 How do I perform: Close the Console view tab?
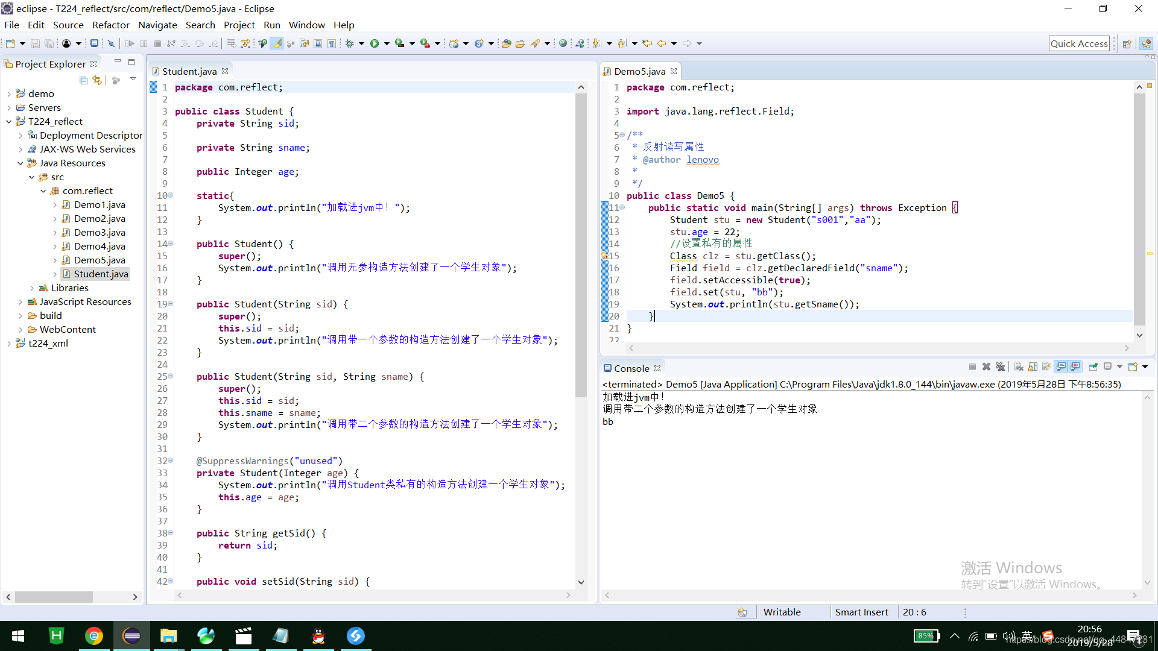657,368
